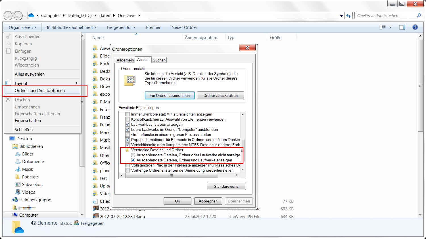Viewport: 426px width, 239px height.
Task: Open the Organisieren dropdown
Action: (22, 27)
